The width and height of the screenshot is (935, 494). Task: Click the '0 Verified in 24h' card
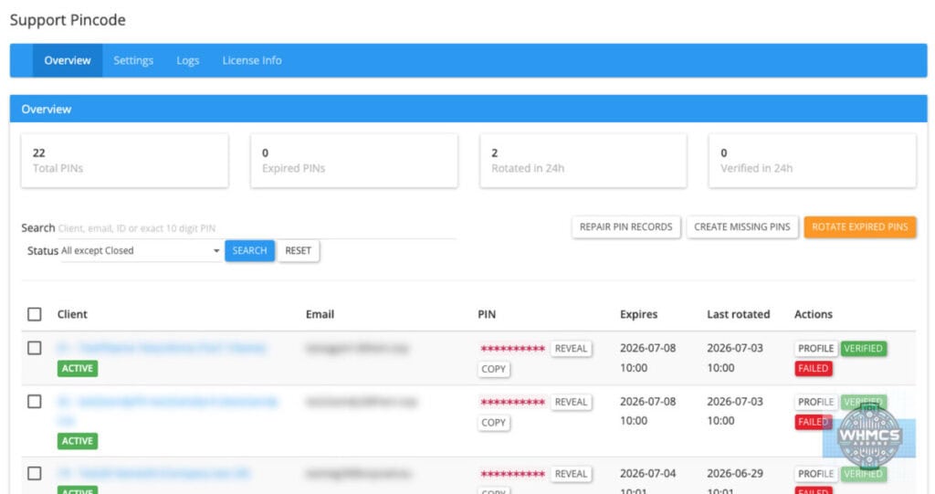point(812,161)
